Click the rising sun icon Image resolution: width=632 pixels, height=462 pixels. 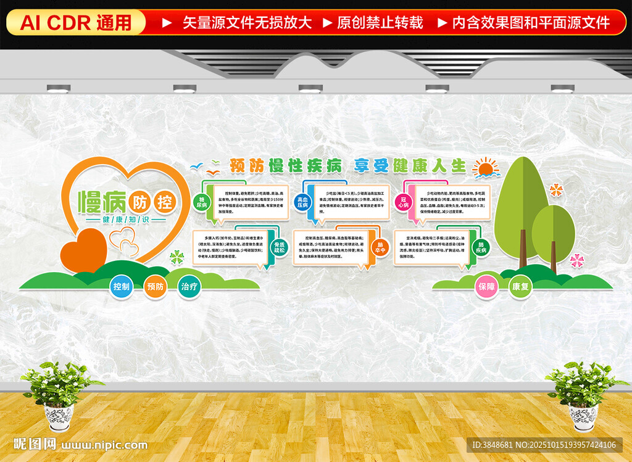486,168
